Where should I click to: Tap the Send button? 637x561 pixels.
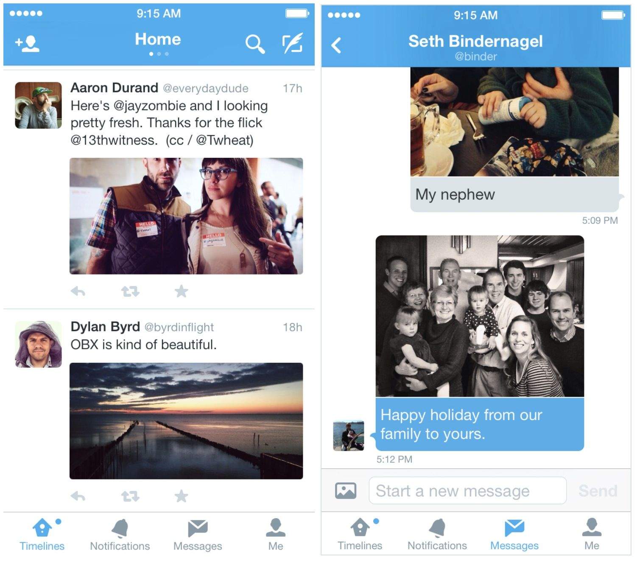point(598,491)
